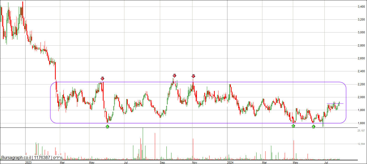Click the 2,400 price axis label

click(361, 71)
